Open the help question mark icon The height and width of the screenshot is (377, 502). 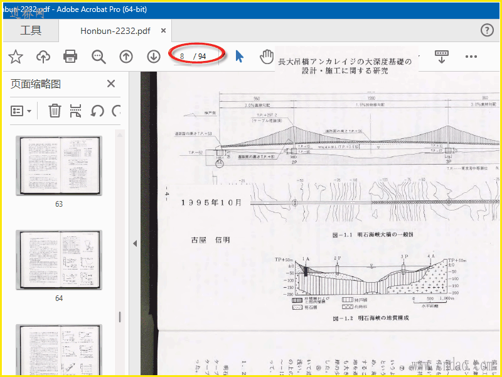[487, 30]
